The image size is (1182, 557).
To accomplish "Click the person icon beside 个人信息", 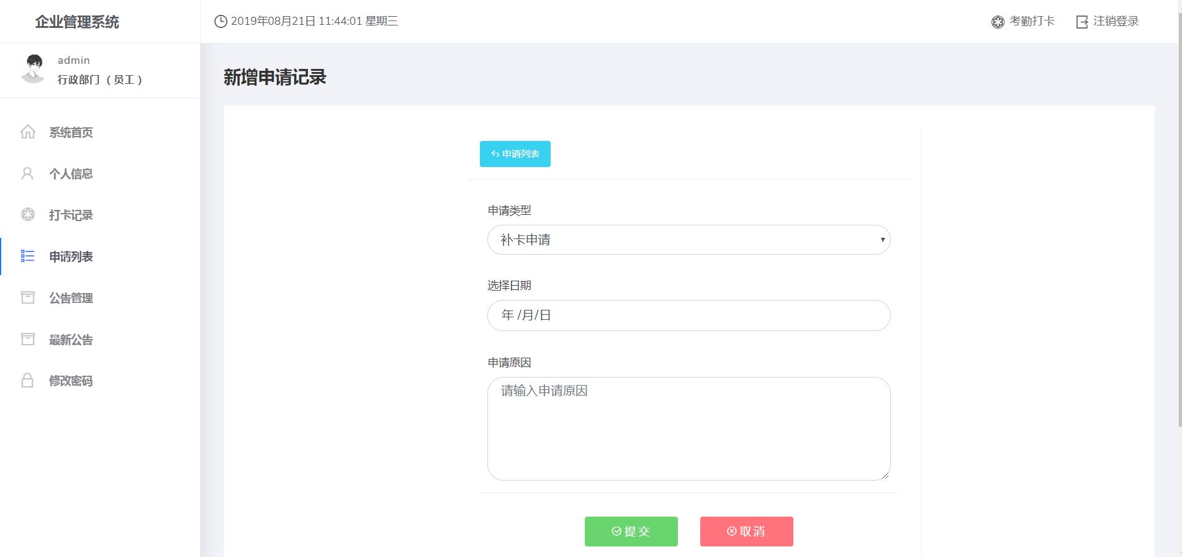I will (x=27, y=173).
